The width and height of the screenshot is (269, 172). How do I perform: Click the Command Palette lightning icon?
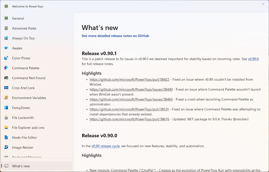[x=6, y=68]
